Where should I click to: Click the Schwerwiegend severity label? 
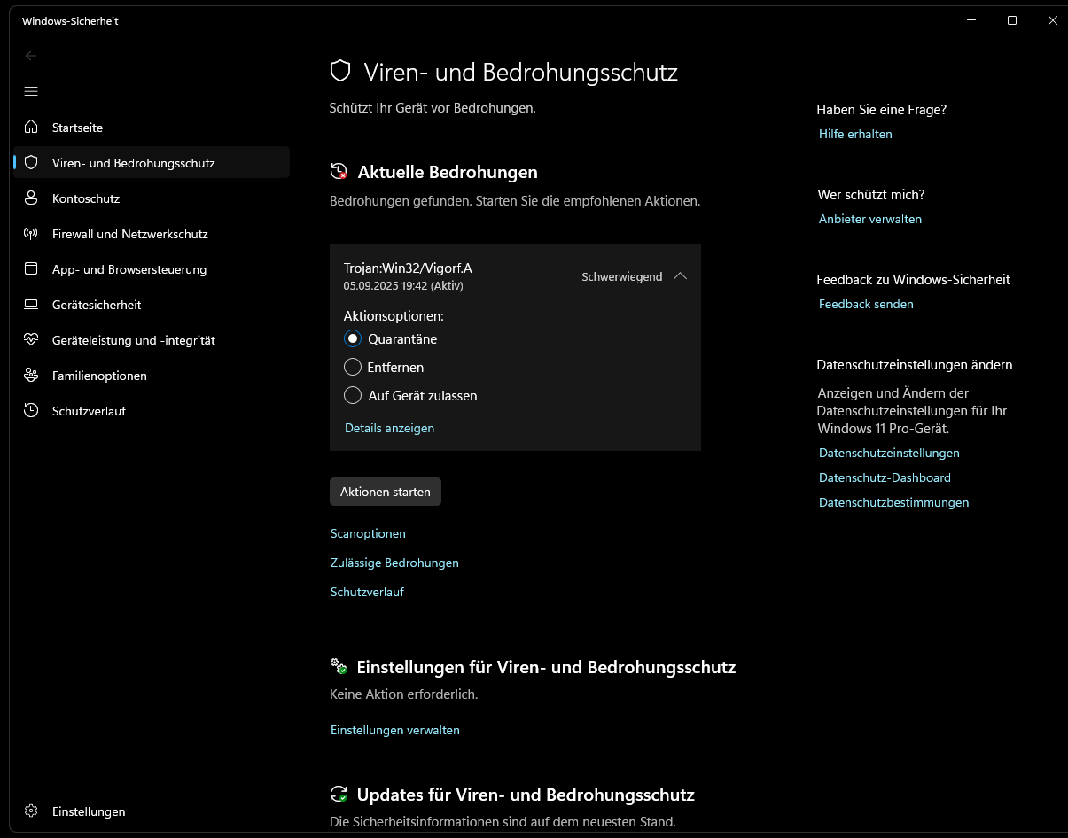pos(621,276)
